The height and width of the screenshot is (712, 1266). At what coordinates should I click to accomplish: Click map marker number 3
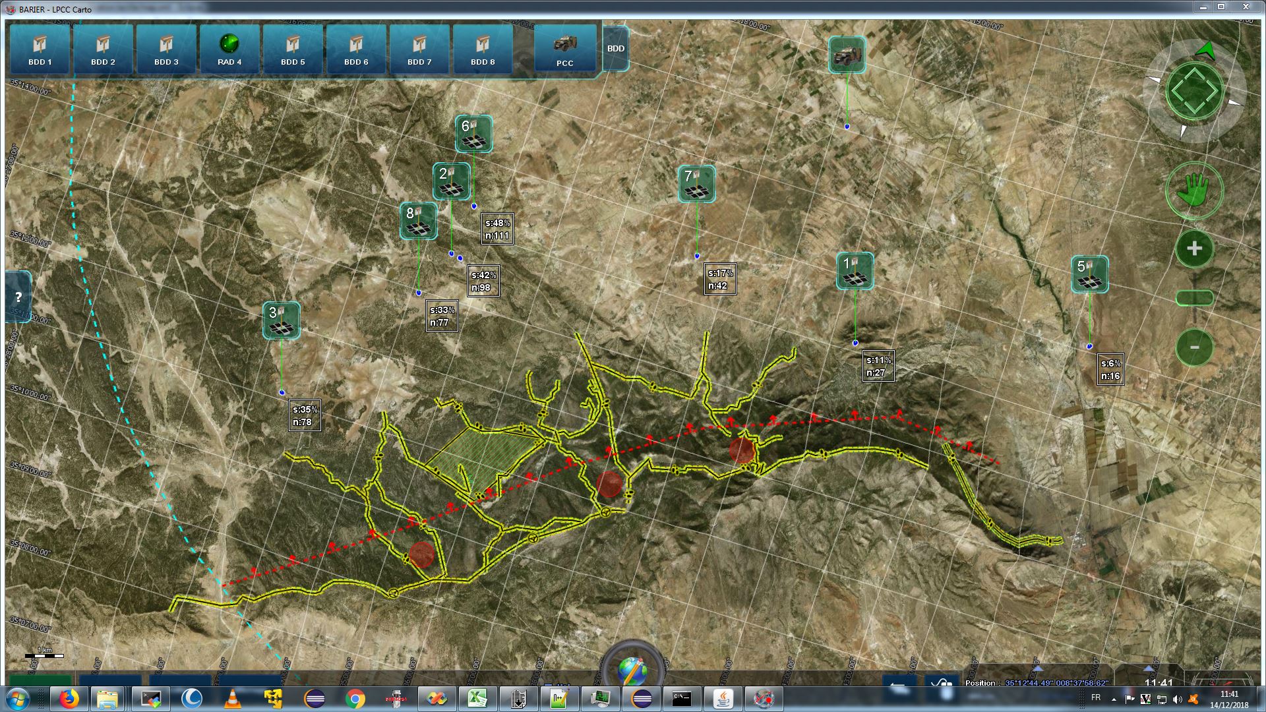281,320
